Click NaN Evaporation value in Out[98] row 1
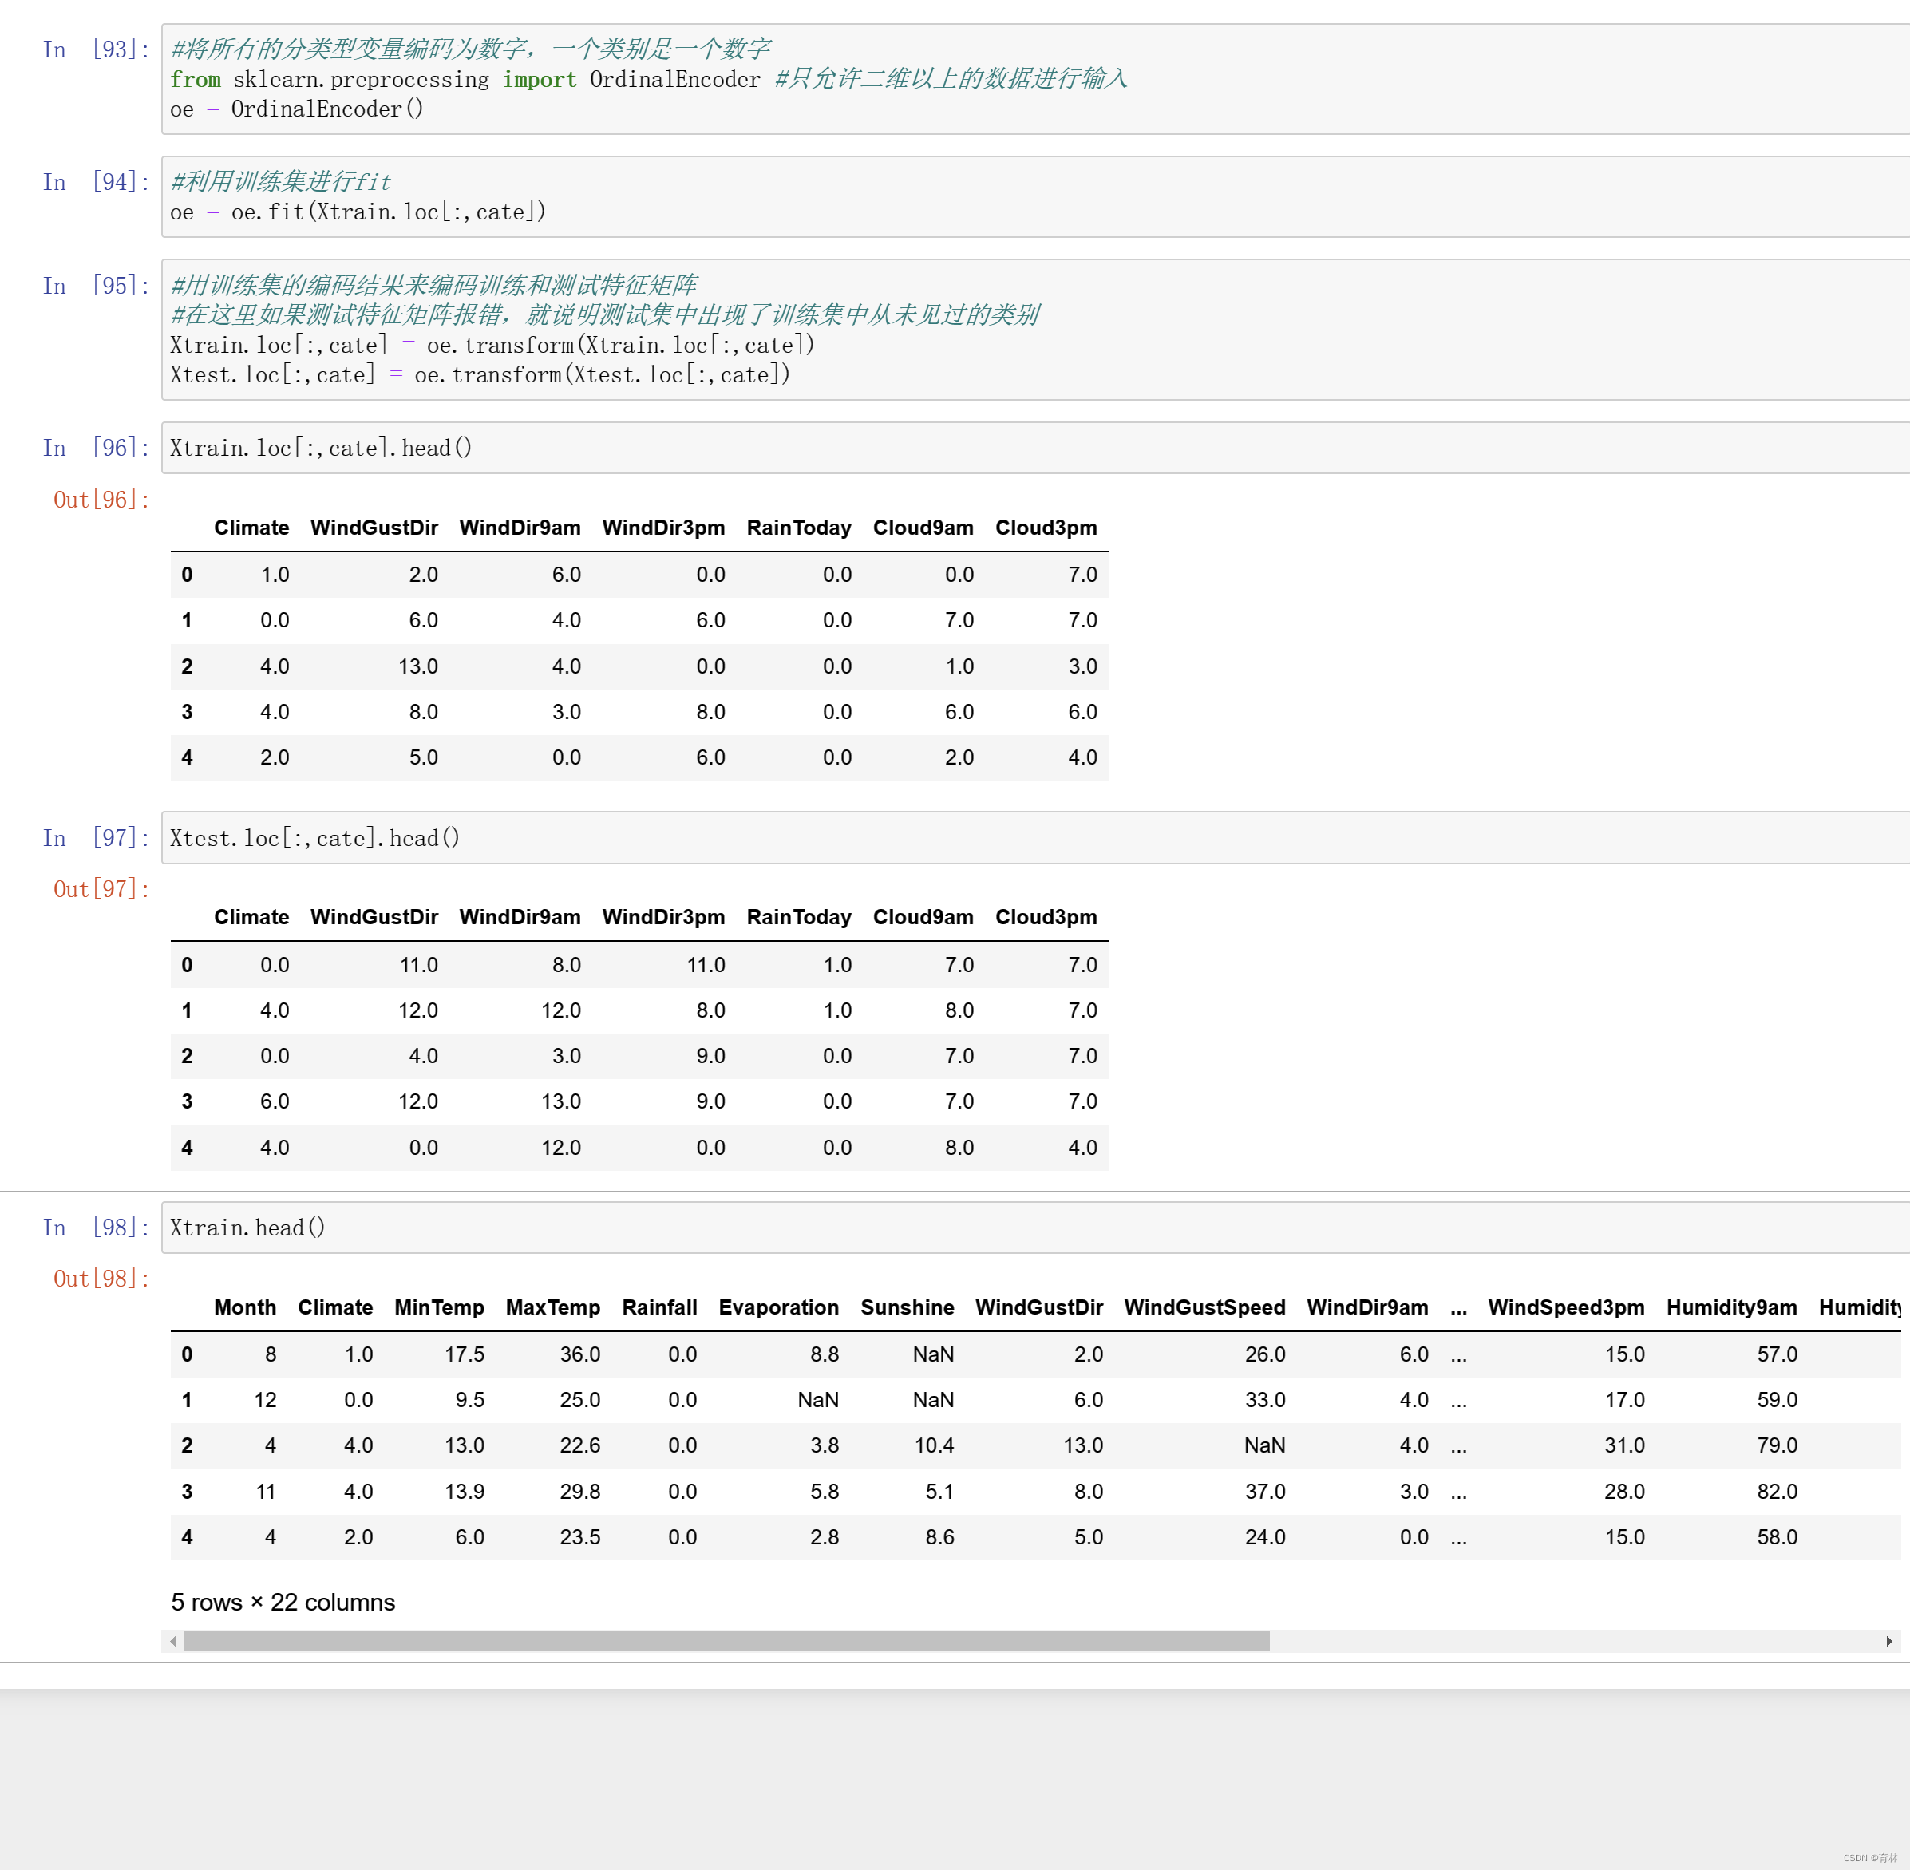 (818, 1400)
